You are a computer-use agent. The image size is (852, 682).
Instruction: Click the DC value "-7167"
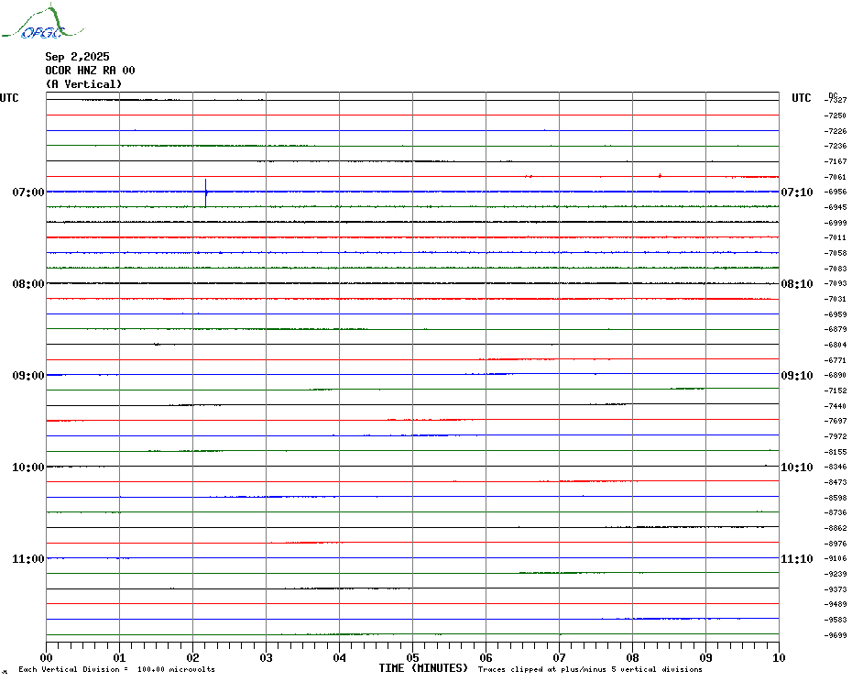tap(836, 161)
